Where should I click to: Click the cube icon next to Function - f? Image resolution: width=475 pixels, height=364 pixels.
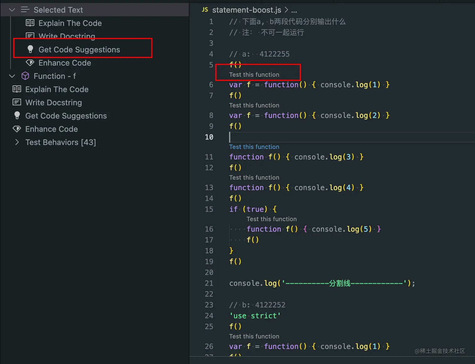coord(25,76)
